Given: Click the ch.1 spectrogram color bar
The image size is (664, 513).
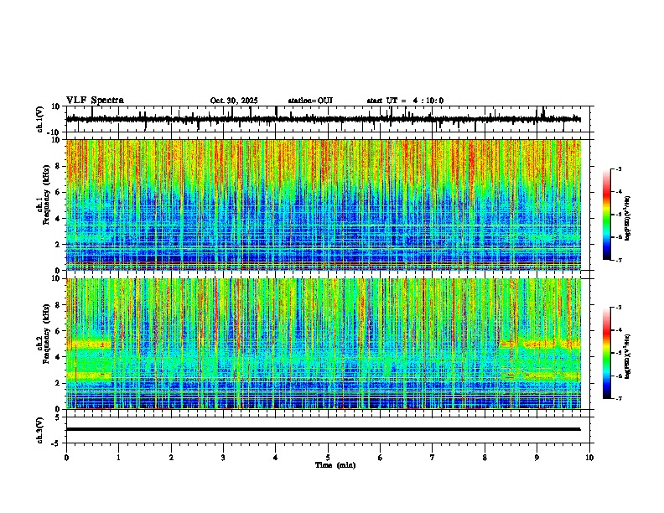Looking at the screenshot, I should pos(606,215).
